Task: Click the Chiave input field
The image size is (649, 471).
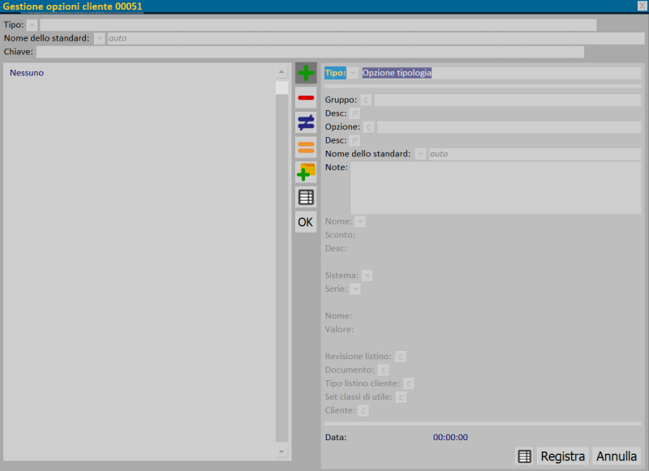Action: 310,52
